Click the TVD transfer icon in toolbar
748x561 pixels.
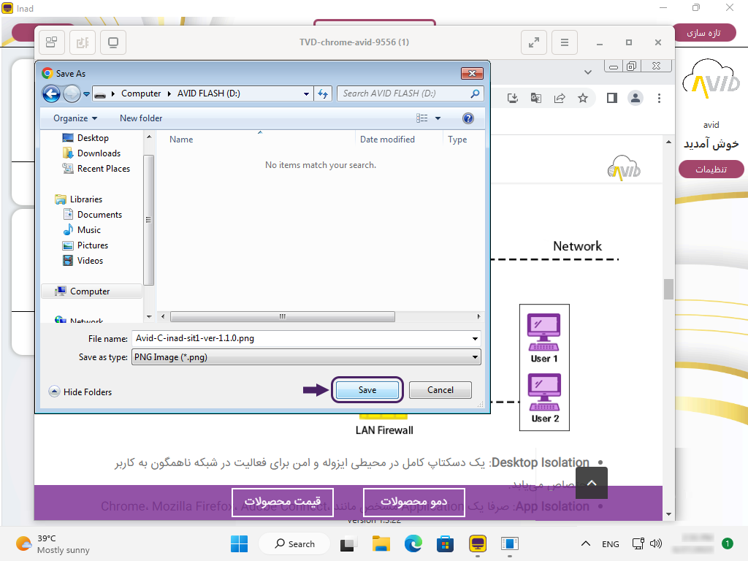click(x=82, y=42)
